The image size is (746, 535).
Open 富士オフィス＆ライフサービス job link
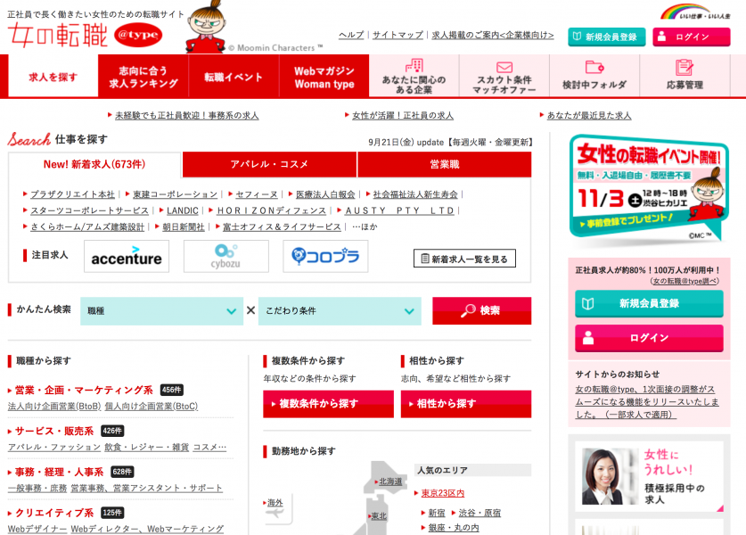pos(282,227)
